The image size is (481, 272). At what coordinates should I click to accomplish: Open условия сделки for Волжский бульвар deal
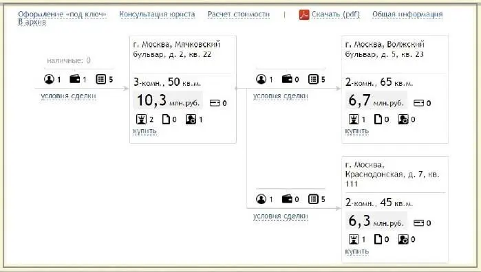[280, 96]
